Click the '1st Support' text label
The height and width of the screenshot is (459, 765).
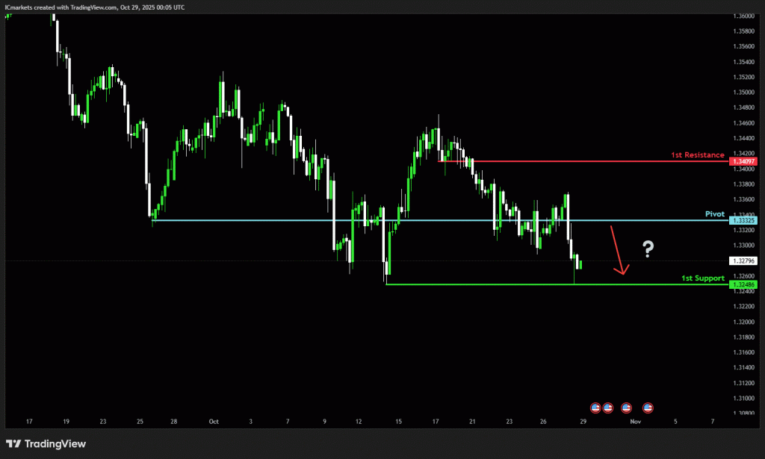(x=702, y=278)
